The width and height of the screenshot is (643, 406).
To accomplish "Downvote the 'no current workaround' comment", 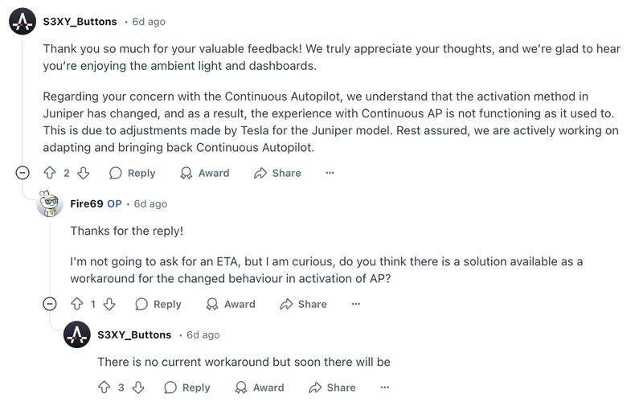I will pos(137,388).
